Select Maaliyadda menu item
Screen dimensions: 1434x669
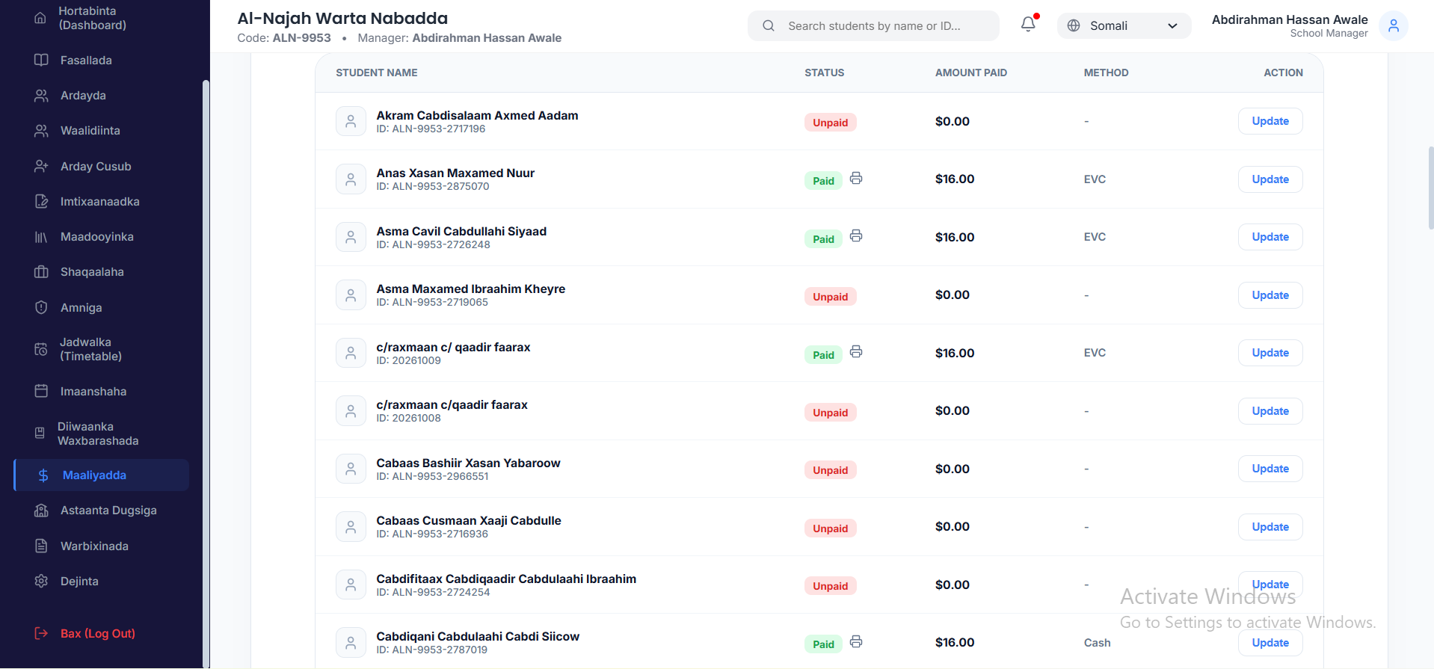[102, 475]
